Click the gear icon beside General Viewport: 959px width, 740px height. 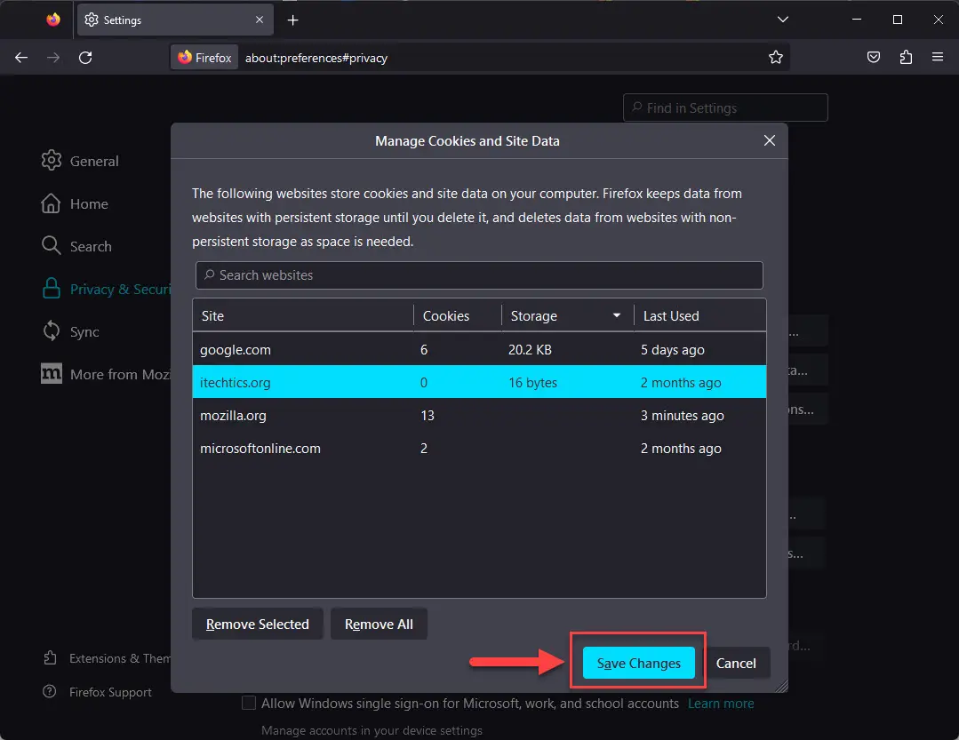[x=52, y=160]
